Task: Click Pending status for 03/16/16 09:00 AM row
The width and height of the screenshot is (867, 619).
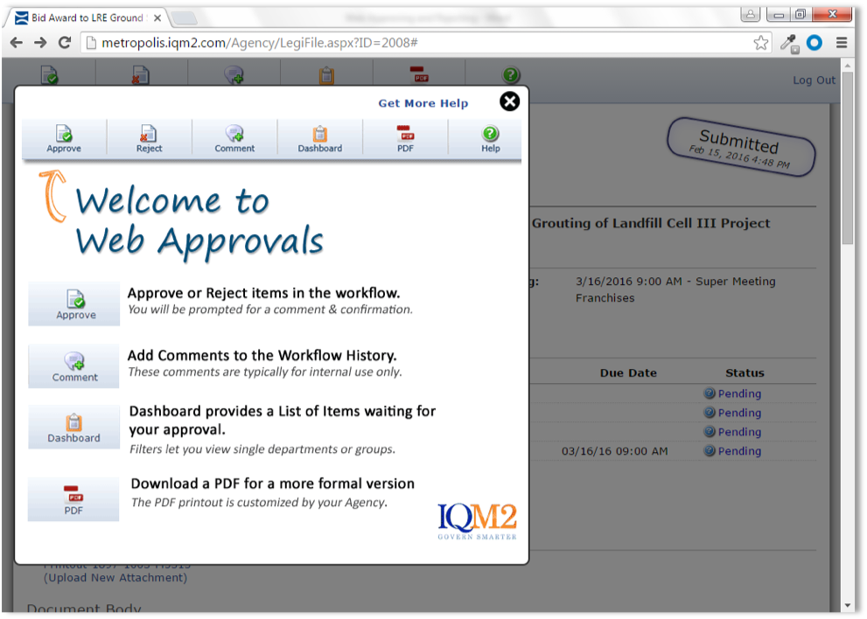Action: [x=739, y=451]
